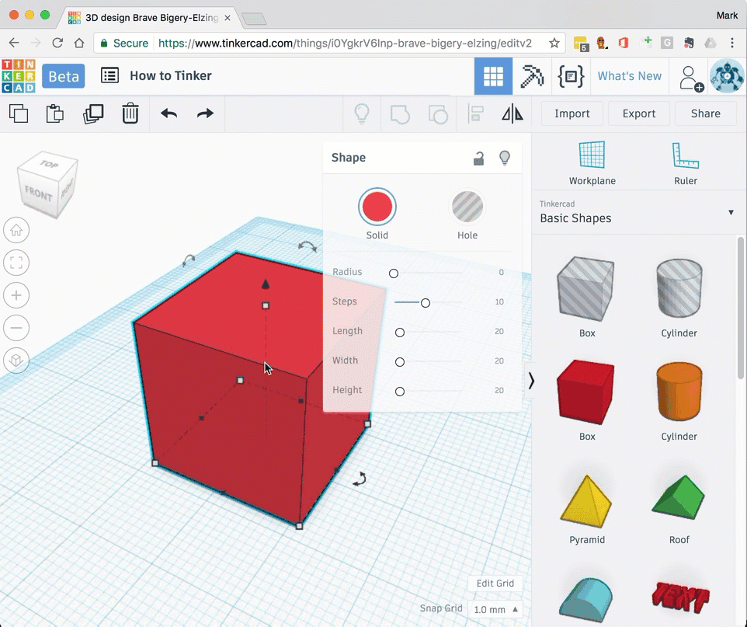Click the Duplicate icon
Image resolution: width=747 pixels, height=627 pixels.
click(x=93, y=113)
